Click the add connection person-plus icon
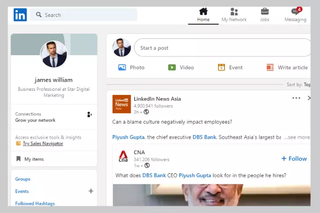The image size is (320, 213). click(90, 114)
